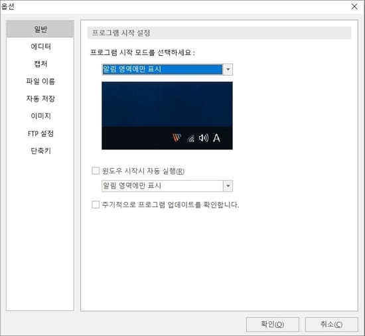Open FTP 설정 page

[40, 133]
